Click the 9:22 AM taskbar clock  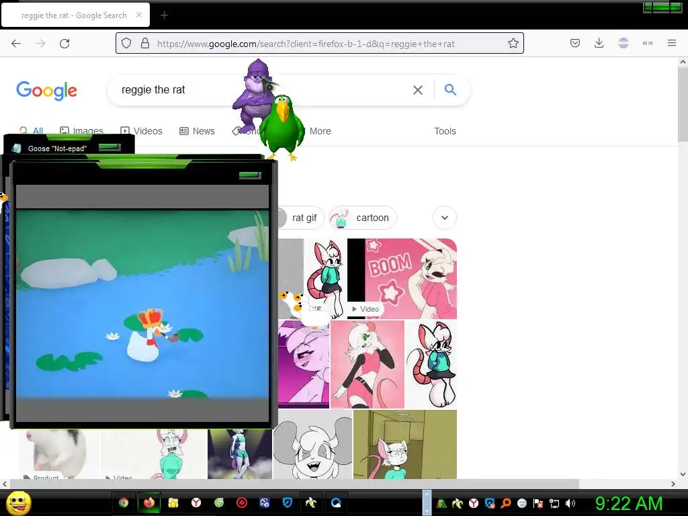pos(628,503)
